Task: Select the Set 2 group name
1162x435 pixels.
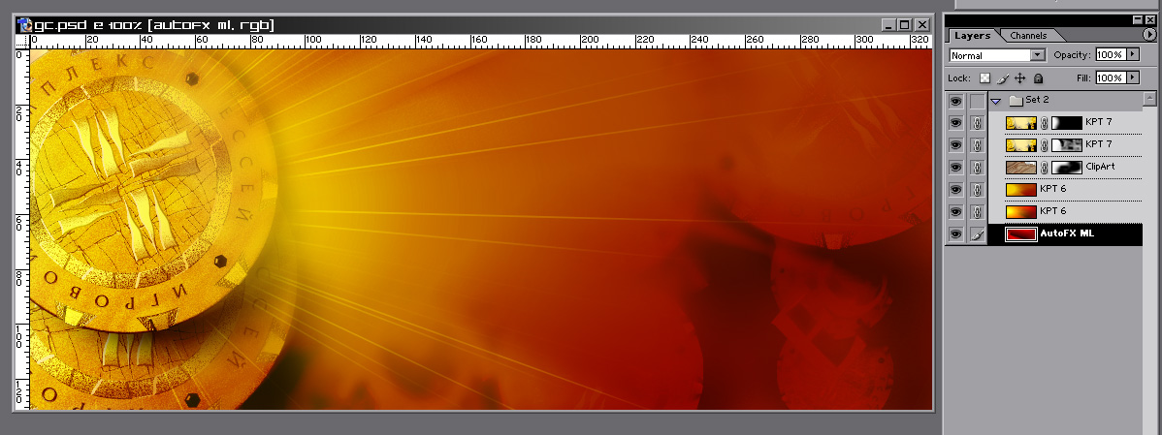Action: pos(1037,100)
